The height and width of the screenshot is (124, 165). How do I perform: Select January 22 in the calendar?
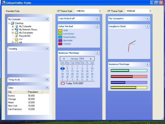[x=82, y=74]
